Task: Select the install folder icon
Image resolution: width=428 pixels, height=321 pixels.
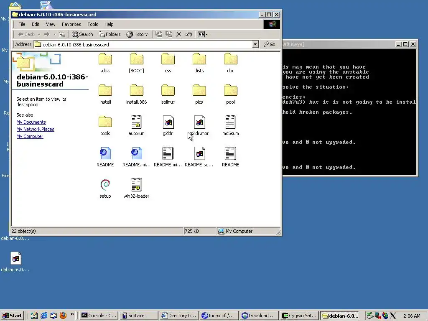Action: tap(105, 90)
